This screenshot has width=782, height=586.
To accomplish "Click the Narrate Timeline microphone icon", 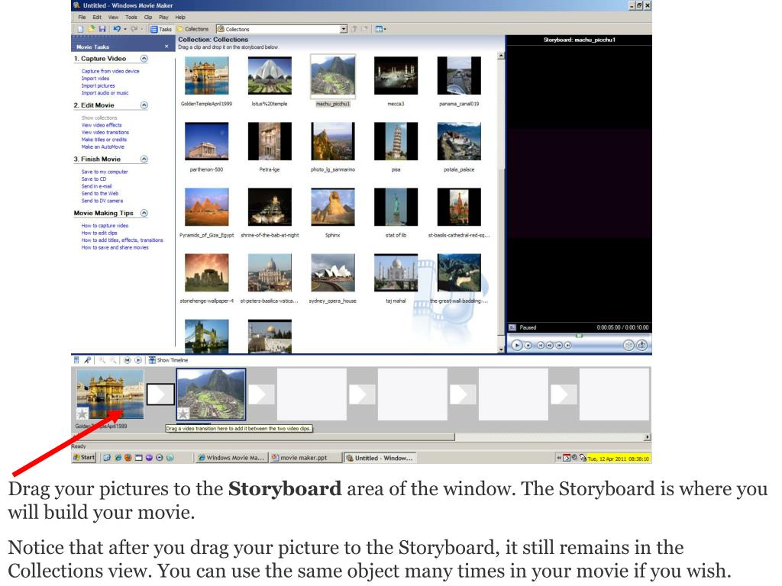I will pos(87,360).
